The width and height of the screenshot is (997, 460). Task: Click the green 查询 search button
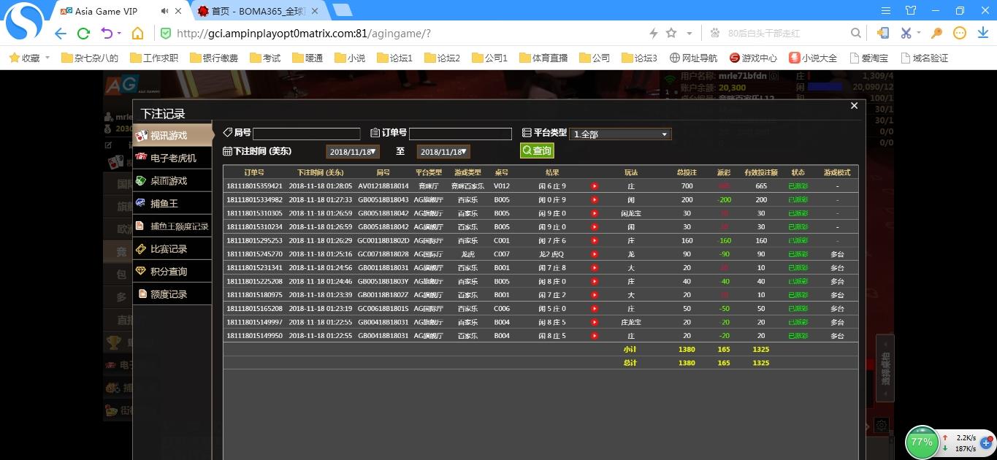pyautogui.click(x=537, y=150)
